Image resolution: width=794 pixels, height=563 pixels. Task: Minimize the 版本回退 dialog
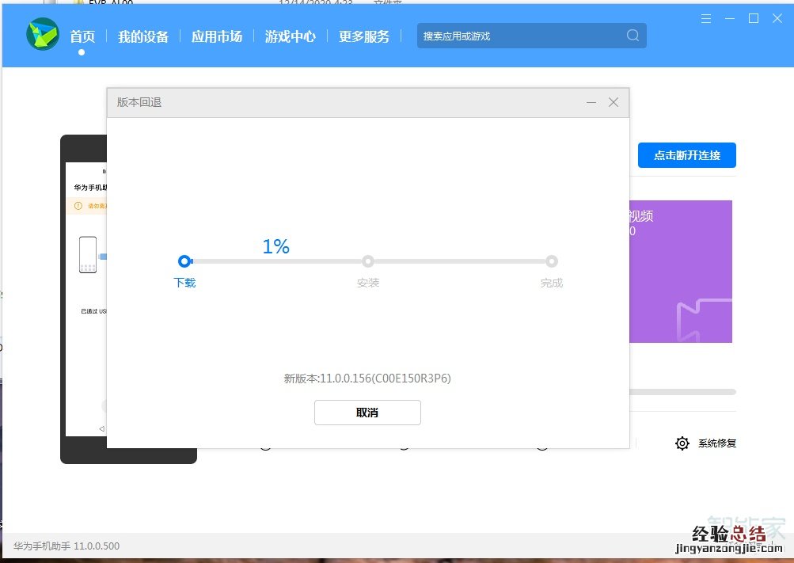tap(591, 102)
